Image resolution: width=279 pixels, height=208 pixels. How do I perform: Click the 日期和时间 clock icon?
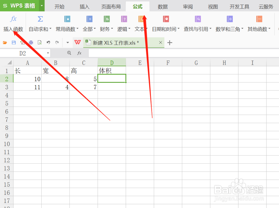[x=166, y=19]
